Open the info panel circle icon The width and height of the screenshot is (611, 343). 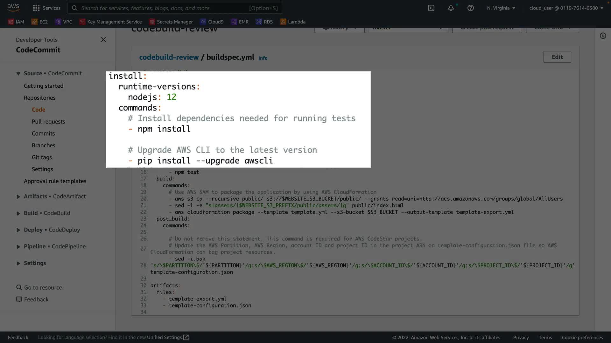click(603, 36)
